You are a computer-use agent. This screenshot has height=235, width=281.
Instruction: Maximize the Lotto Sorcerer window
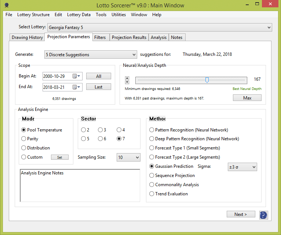[257, 4]
